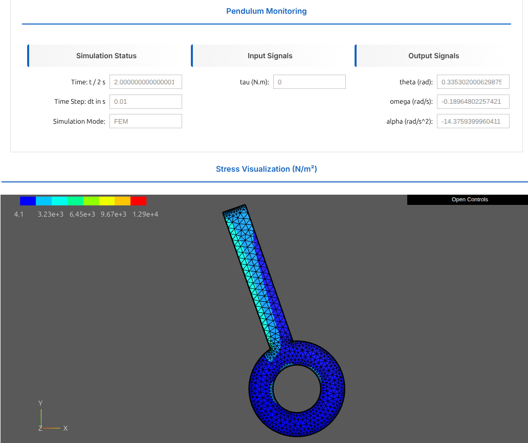Screen dimensions: 528x443
Task: Click the 4.1 legend minimum value
Action: coord(19,214)
